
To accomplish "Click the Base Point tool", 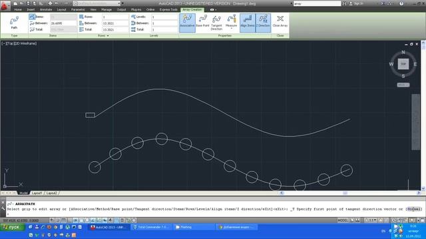I will 202,21.
